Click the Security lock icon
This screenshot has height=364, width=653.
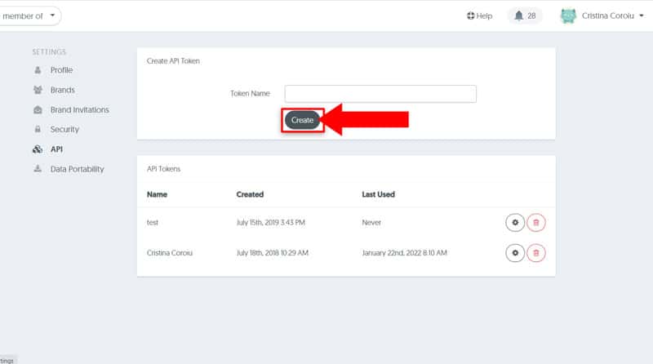pyautogui.click(x=38, y=130)
